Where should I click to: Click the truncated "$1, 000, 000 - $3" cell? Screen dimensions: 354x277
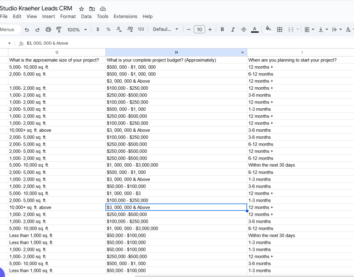176,194
